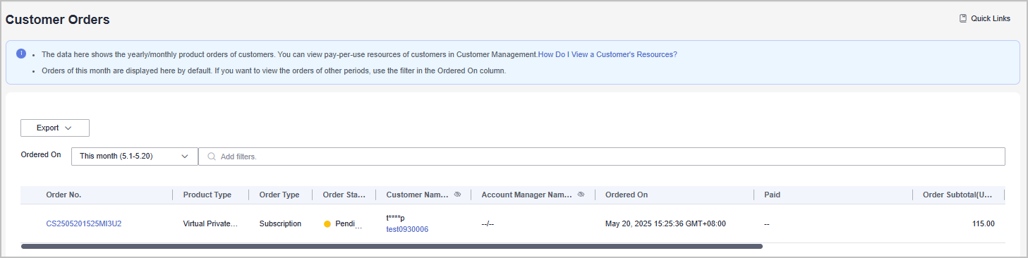1028x258 pixels.
Task: Click the chevron arrow in Ordered On selector
Action: coord(186,156)
